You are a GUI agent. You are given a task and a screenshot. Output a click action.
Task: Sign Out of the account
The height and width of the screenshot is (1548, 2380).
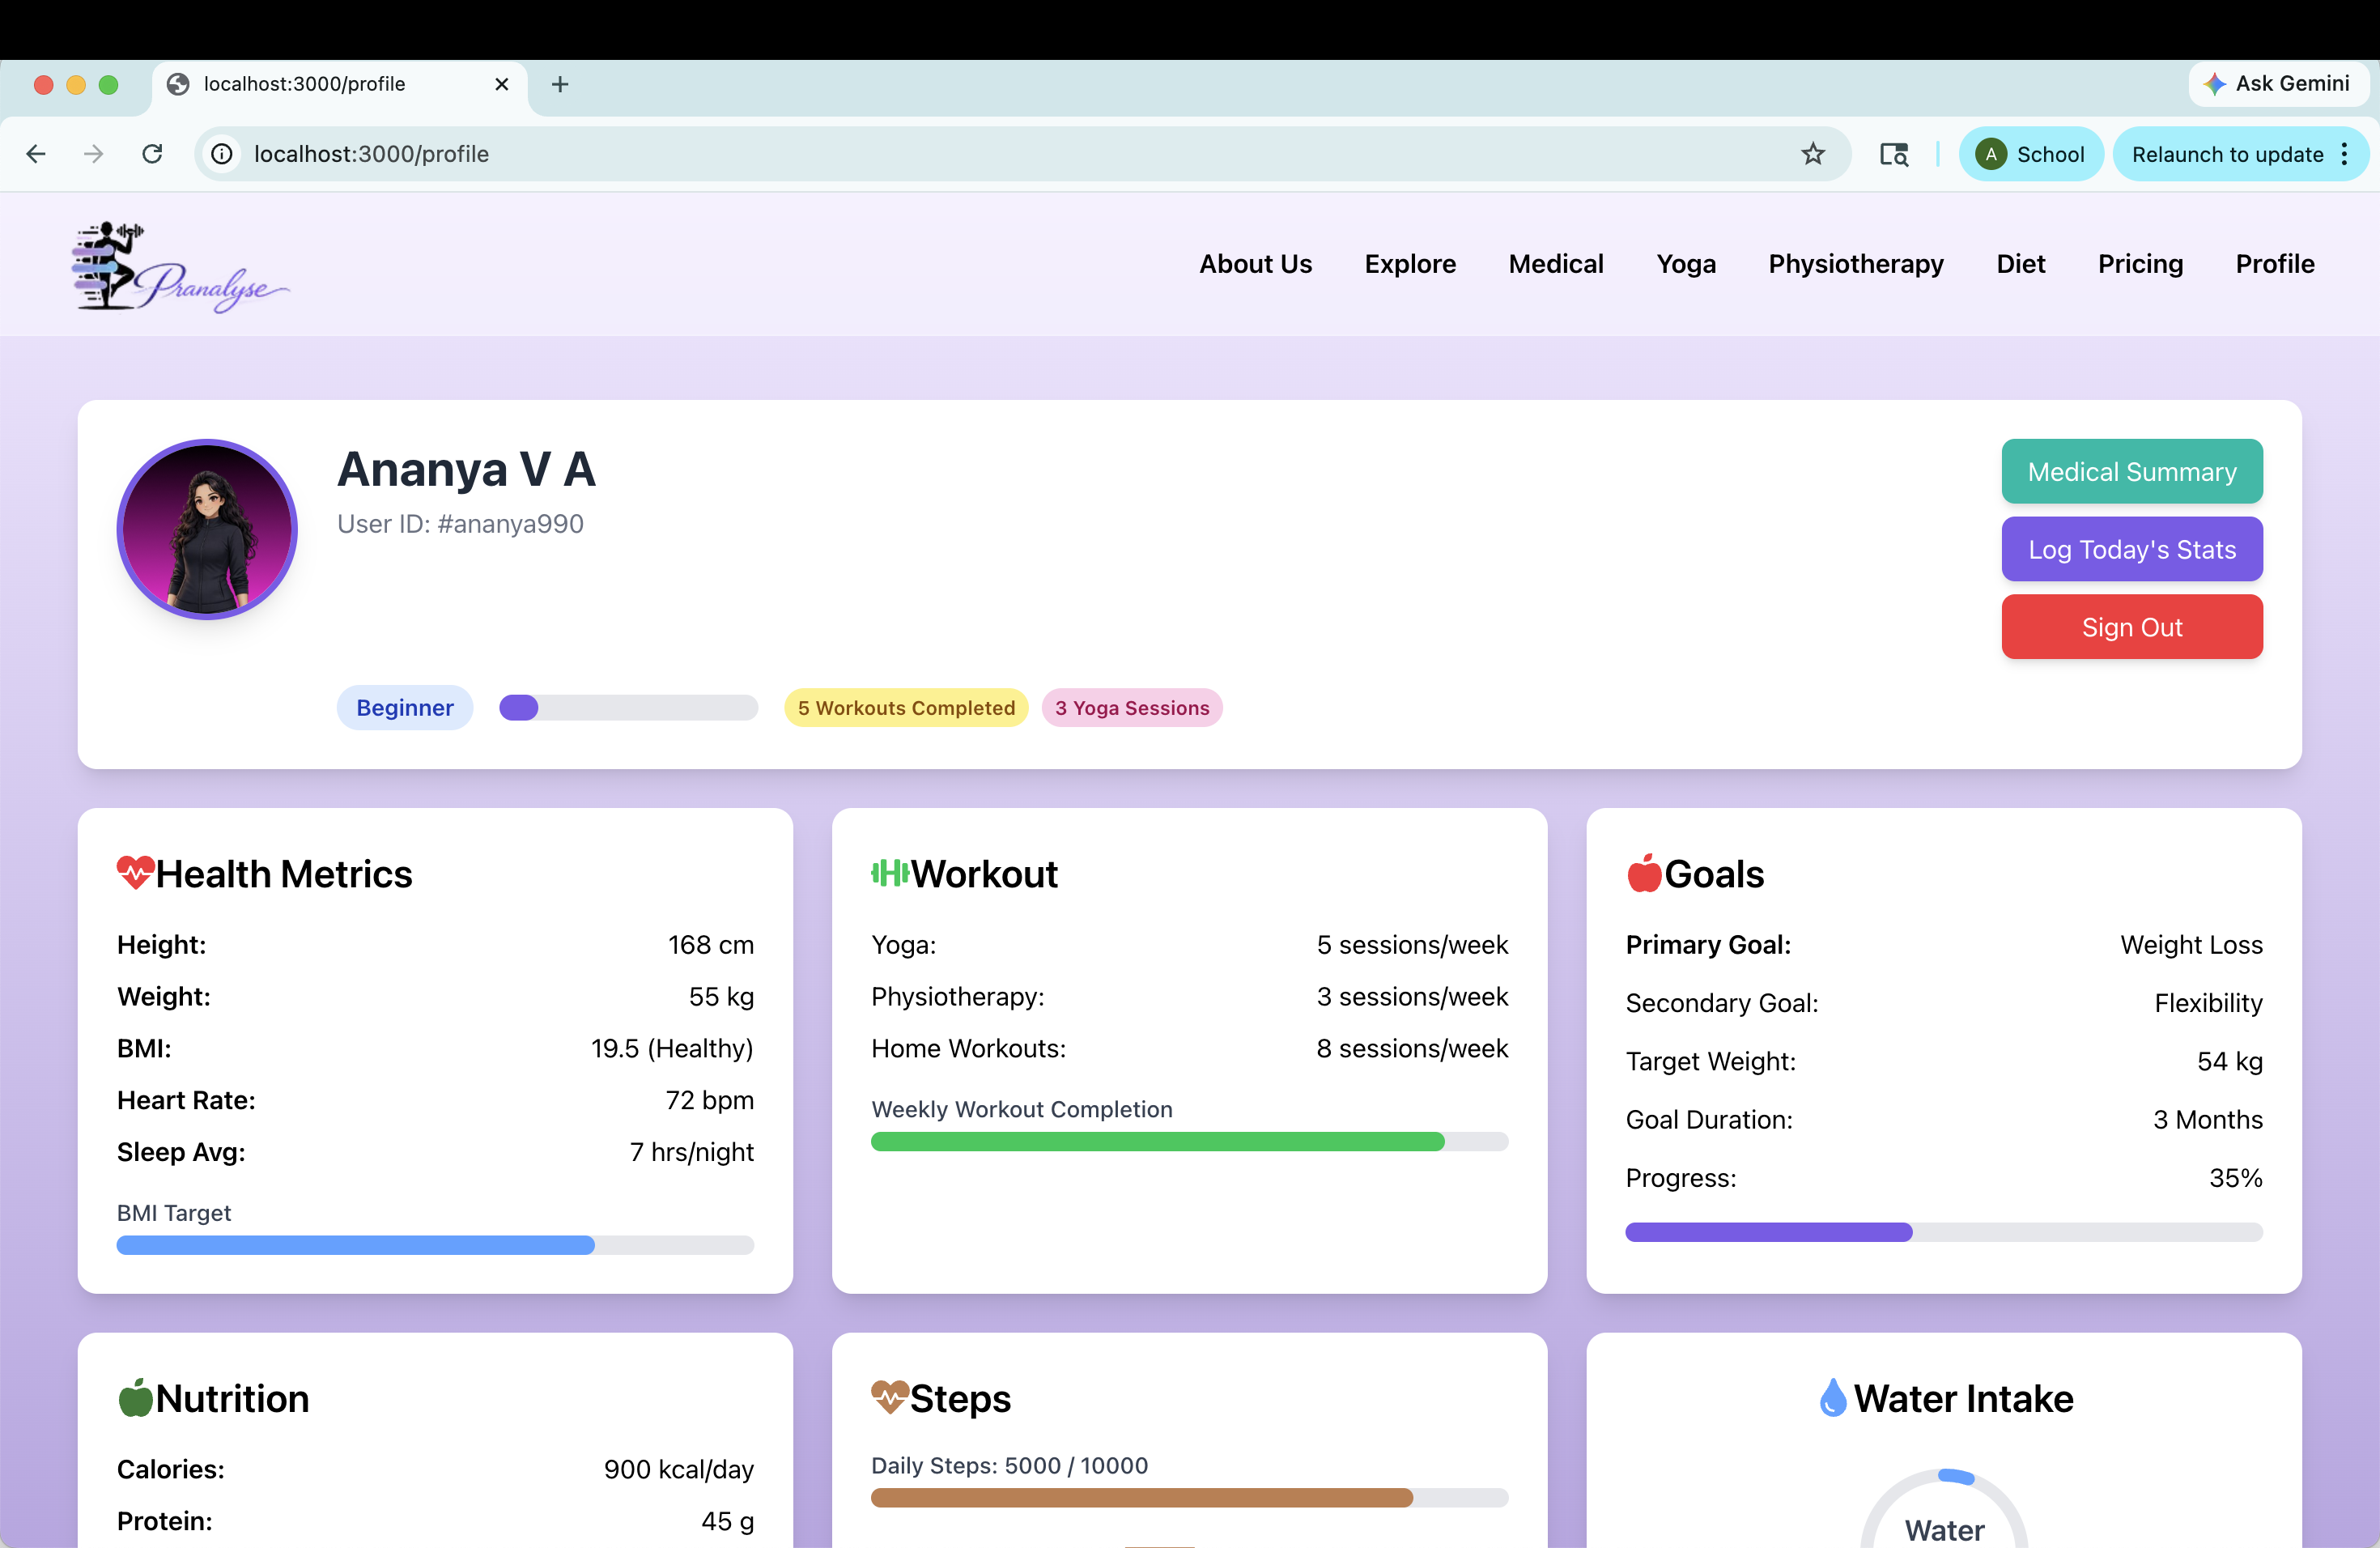point(2132,627)
